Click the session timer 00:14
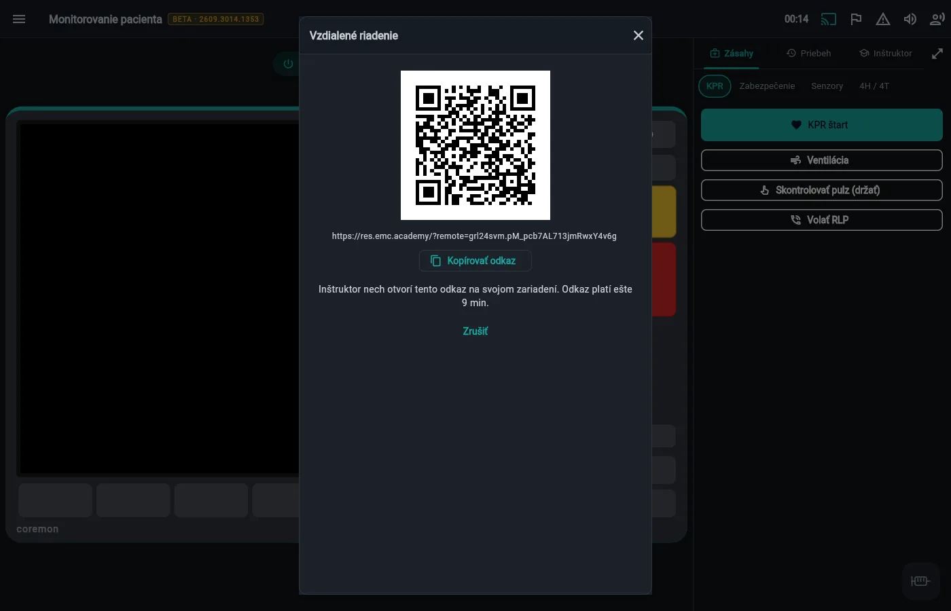Screen dimensions: 951x611 tap(796, 19)
